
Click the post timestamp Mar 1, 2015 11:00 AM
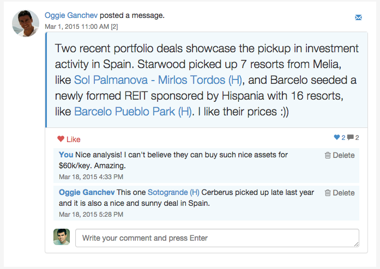(x=77, y=27)
